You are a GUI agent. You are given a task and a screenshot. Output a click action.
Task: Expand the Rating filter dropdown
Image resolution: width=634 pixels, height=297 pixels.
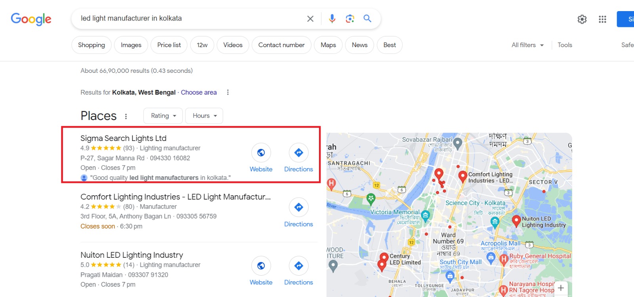click(163, 116)
